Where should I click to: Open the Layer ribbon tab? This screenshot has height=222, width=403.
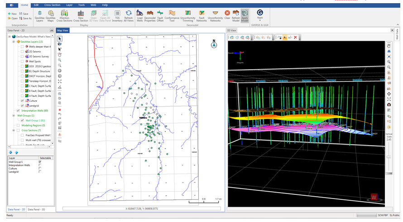click(x=69, y=5)
